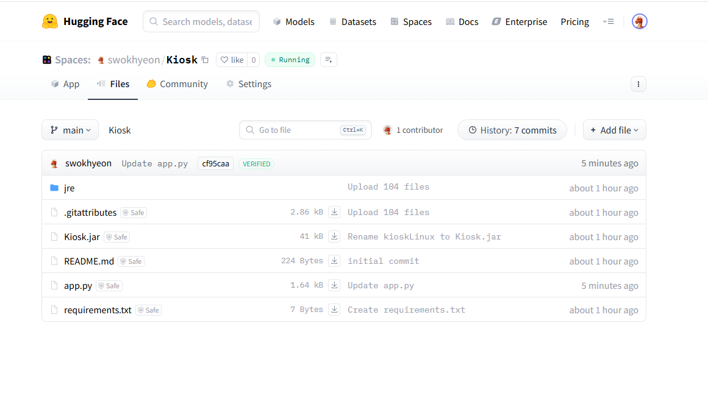The width and height of the screenshot is (708, 415).
Task: Open History: 7 commits
Action: pos(512,130)
